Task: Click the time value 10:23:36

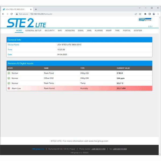Action: (x=61, y=50)
